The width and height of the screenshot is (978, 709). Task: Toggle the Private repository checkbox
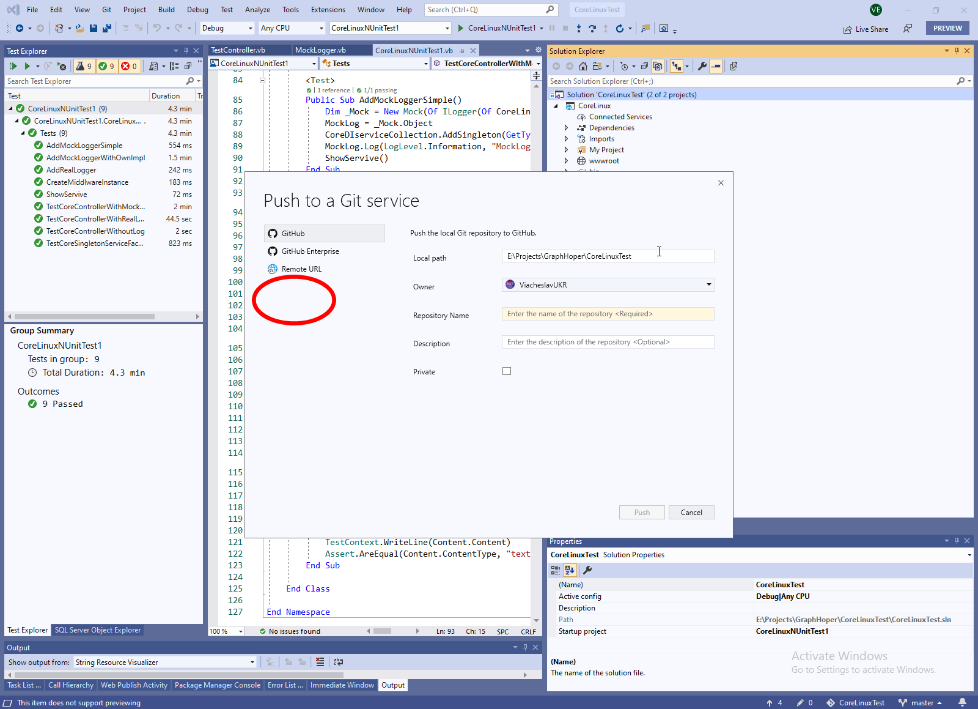tap(507, 371)
